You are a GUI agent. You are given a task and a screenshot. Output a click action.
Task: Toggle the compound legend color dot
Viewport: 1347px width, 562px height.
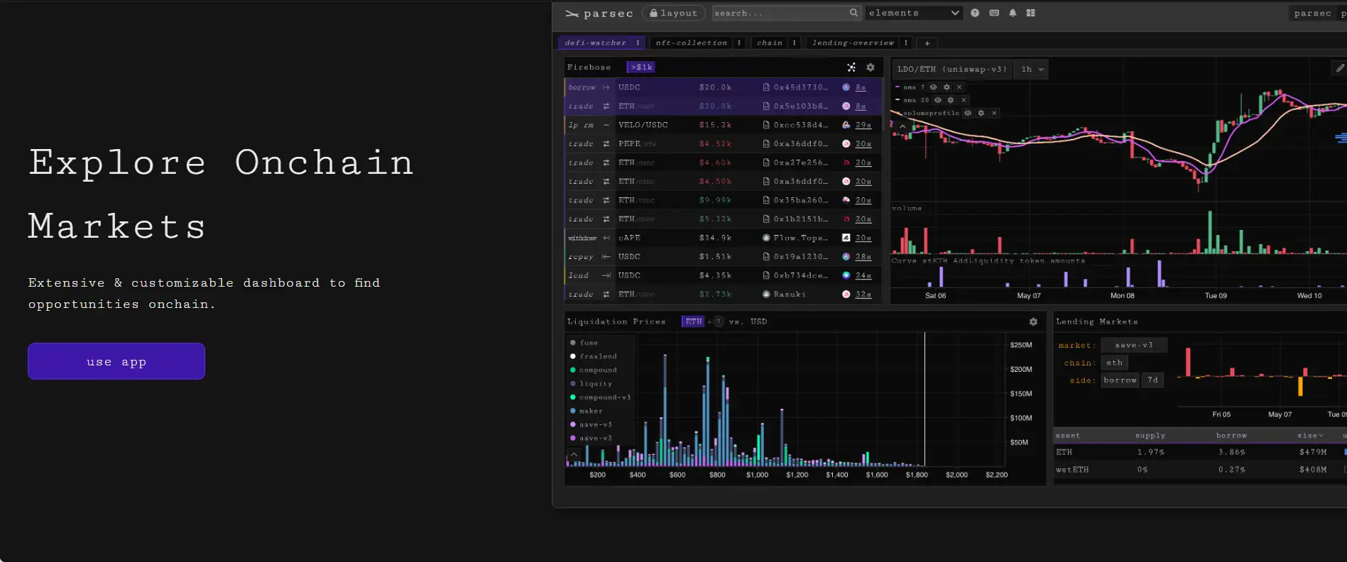tap(573, 370)
